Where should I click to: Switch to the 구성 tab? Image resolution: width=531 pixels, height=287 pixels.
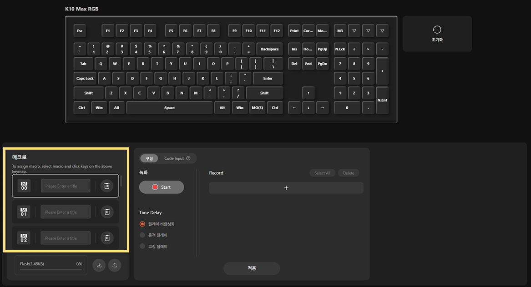click(x=149, y=158)
